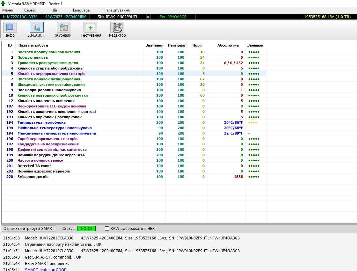Select the 'Кількість перепризначених секторів' row
Viewport: 357px width, 271px height.
click(134, 74)
